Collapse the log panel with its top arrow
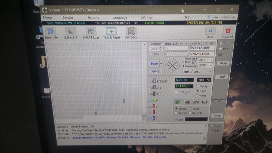 click(x=206, y=126)
